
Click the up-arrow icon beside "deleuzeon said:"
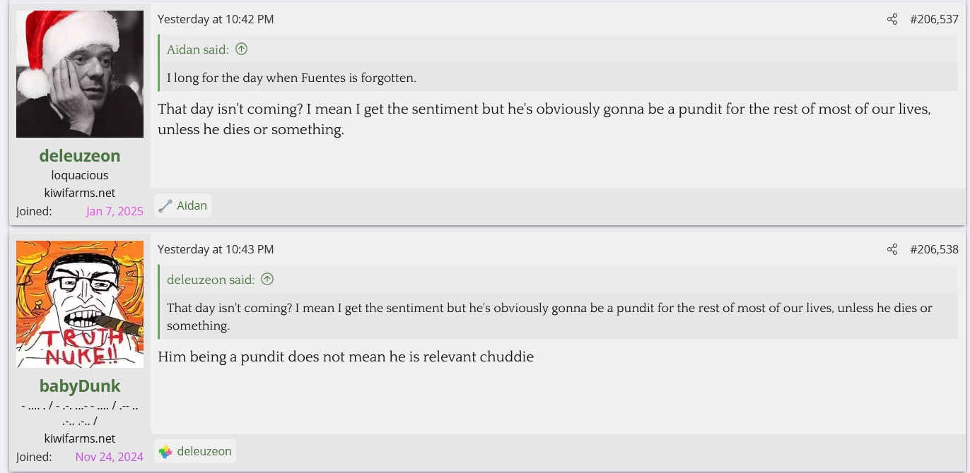click(267, 280)
